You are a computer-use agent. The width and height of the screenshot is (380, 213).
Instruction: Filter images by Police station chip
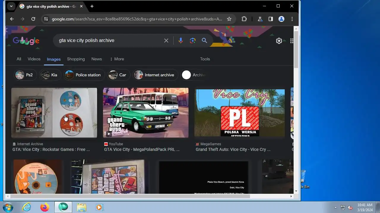(x=84, y=75)
